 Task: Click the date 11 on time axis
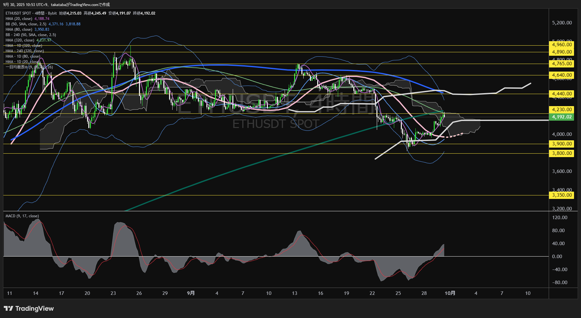coord(9,293)
